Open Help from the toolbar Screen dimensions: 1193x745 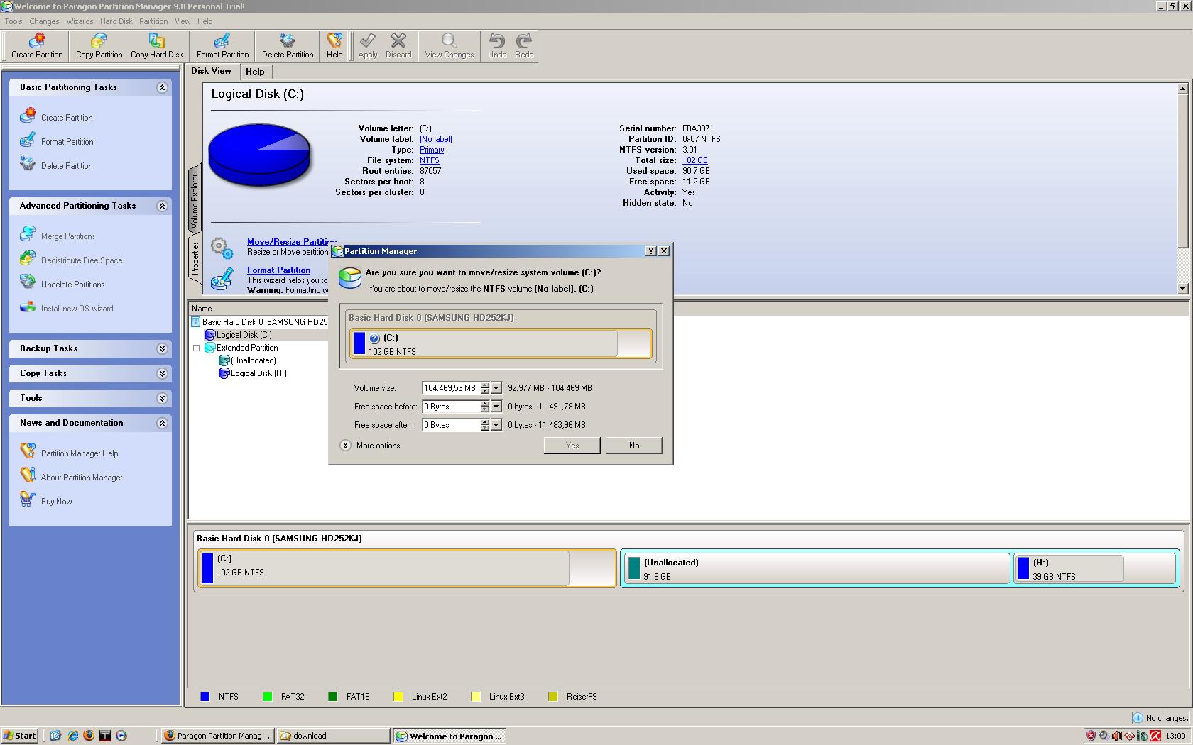[334, 46]
